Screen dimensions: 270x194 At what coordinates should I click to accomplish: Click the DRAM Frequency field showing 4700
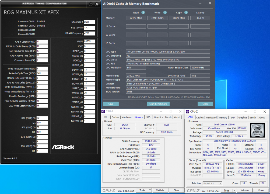click(90, 33)
